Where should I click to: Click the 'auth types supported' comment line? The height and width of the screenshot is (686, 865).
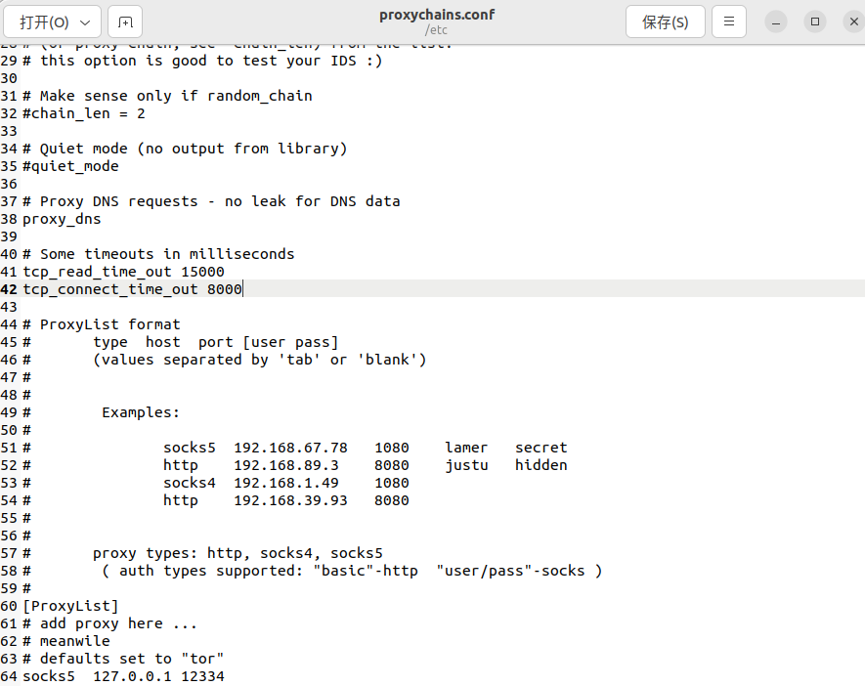point(352,571)
